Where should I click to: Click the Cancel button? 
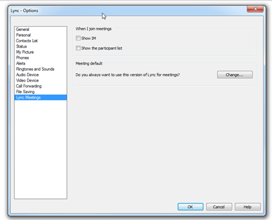[x=219, y=207]
